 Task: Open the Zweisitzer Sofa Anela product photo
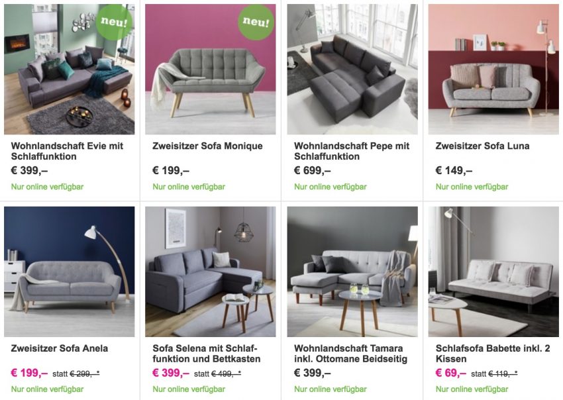click(70, 272)
